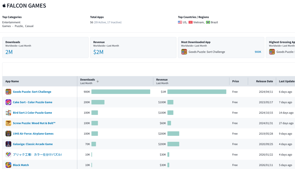Open the Block Match link
The image size is (295, 169).
[21, 165]
